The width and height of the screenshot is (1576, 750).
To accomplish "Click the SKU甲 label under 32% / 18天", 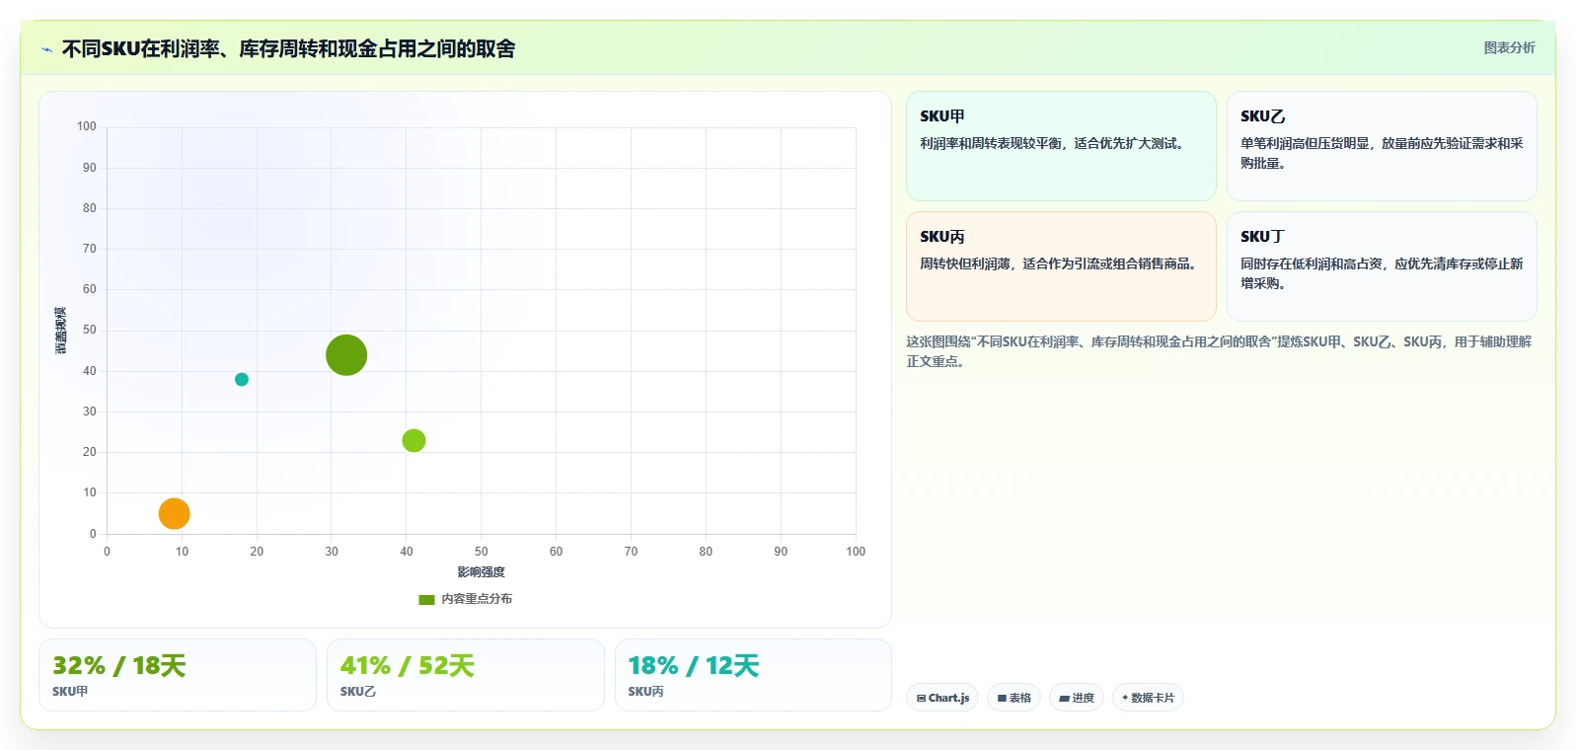I will [x=70, y=692].
